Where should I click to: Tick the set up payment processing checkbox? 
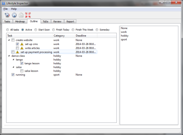click(x=13, y=52)
